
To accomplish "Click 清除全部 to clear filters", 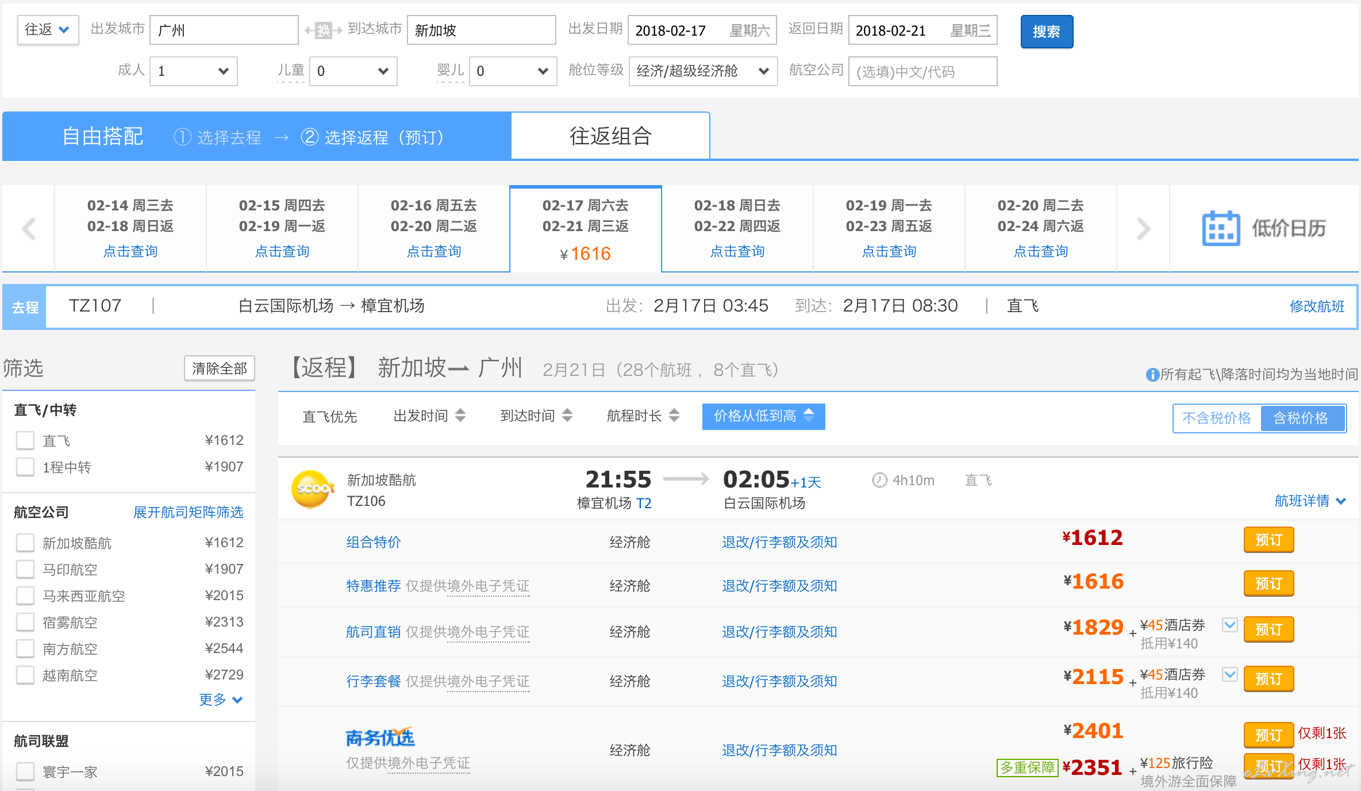I will click(220, 368).
